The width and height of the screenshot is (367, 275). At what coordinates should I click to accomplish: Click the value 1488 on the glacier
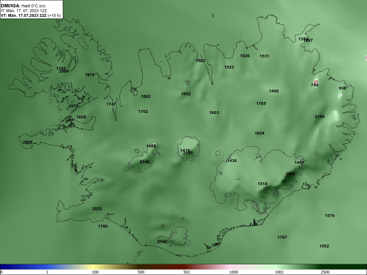(x=151, y=146)
